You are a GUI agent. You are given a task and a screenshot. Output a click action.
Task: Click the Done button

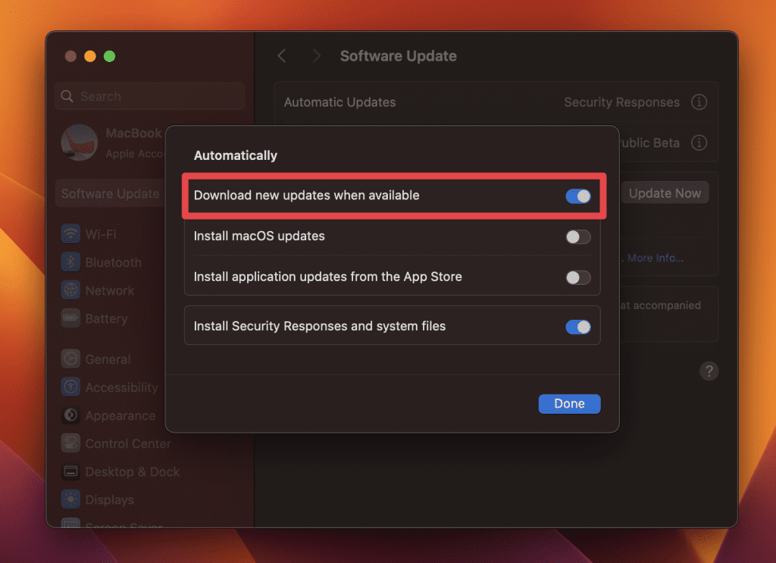569,404
